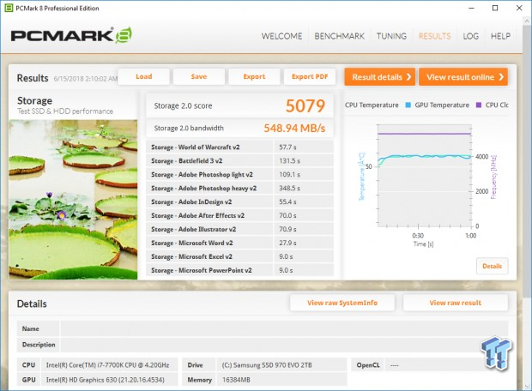Select the RESULTS tab
This screenshot has height=391, width=532.
coord(434,36)
